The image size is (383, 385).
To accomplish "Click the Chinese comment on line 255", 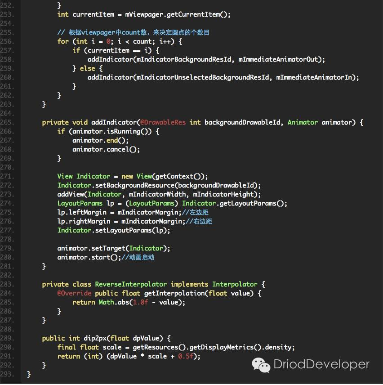I will coord(133,32).
